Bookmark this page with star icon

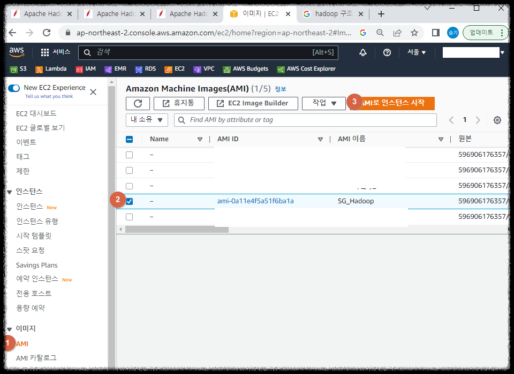(414, 33)
